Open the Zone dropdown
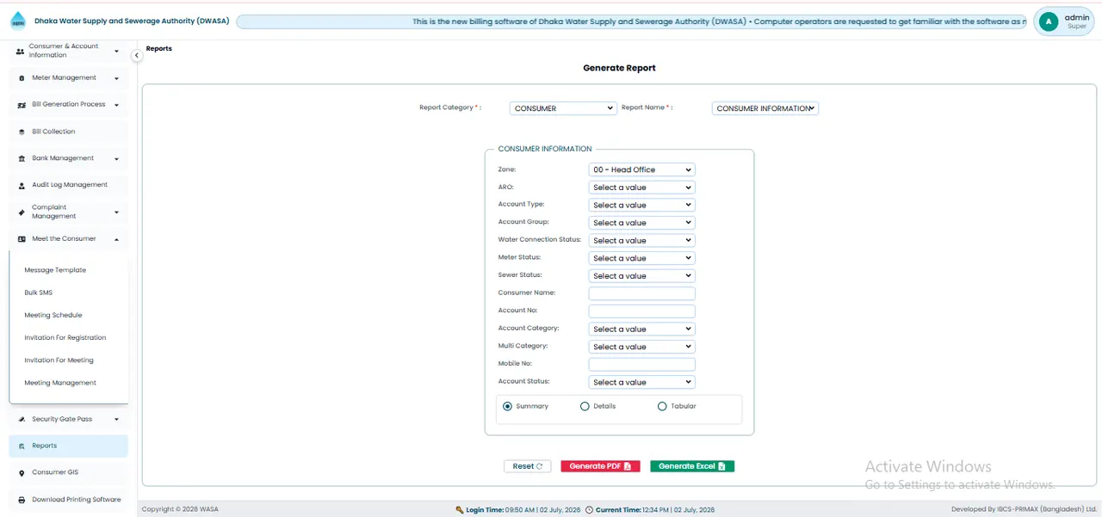 click(641, 169)
